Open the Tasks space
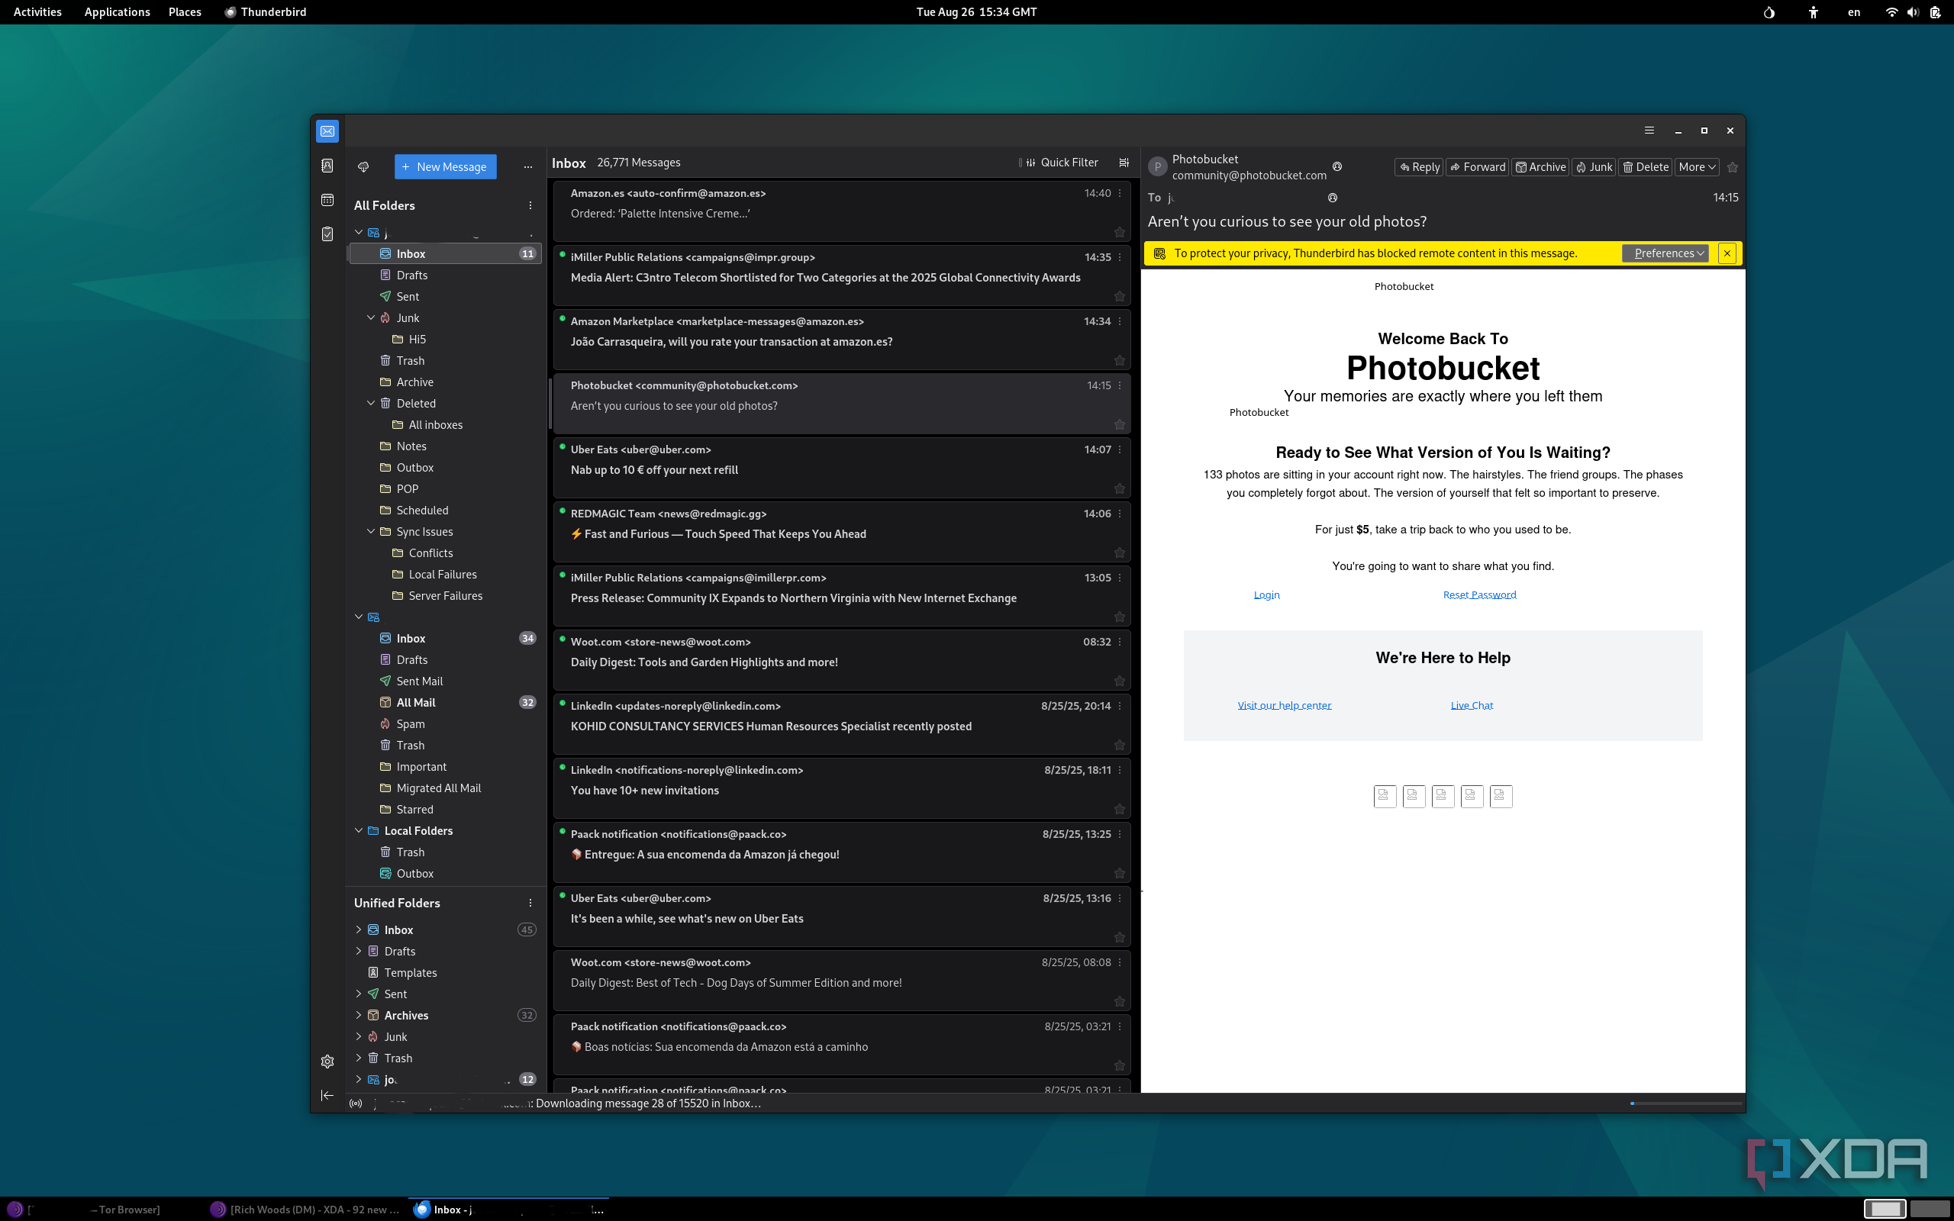 point(327,234)
